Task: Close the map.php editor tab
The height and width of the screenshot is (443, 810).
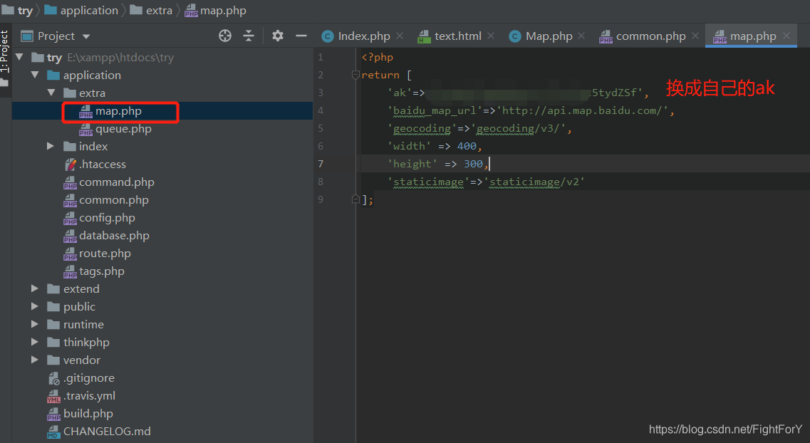Action: [786, 36]
